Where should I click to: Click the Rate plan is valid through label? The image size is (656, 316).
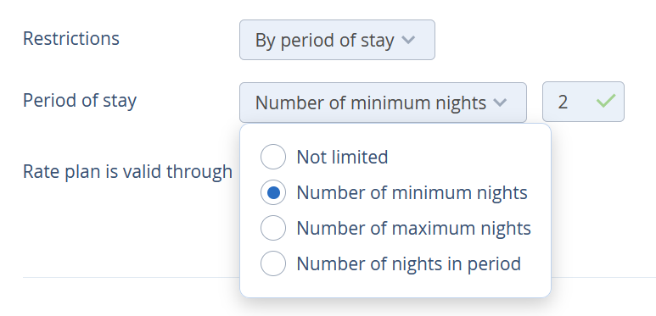point(127,172)
